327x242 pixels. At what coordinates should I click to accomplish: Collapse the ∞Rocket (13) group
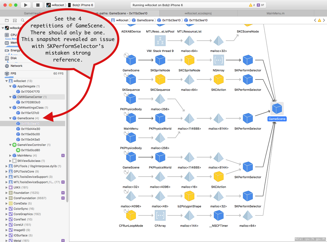coord(7,81)
